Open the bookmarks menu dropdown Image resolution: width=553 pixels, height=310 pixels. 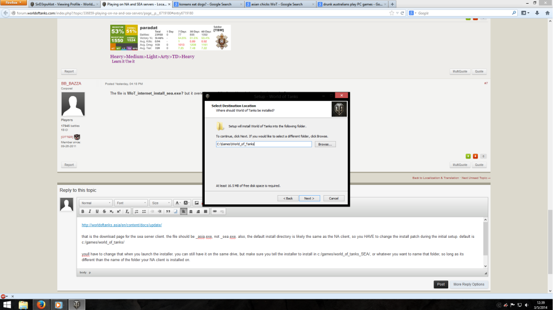click(525, 13)
